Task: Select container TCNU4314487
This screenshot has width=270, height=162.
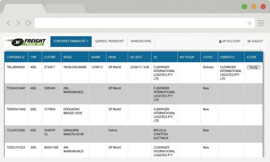Action: tap(16, 88)
